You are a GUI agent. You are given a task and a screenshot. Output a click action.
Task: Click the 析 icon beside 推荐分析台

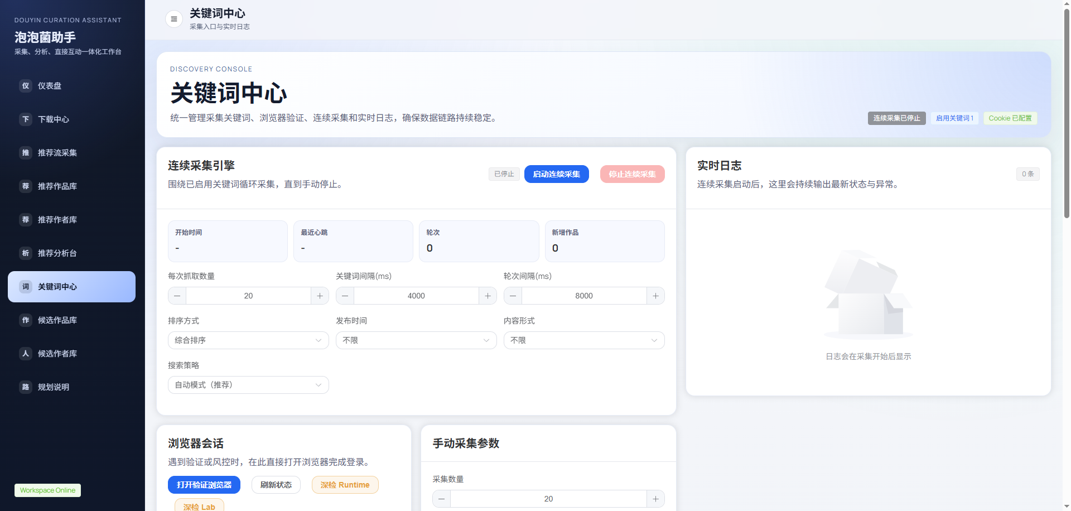coord(26,253)
